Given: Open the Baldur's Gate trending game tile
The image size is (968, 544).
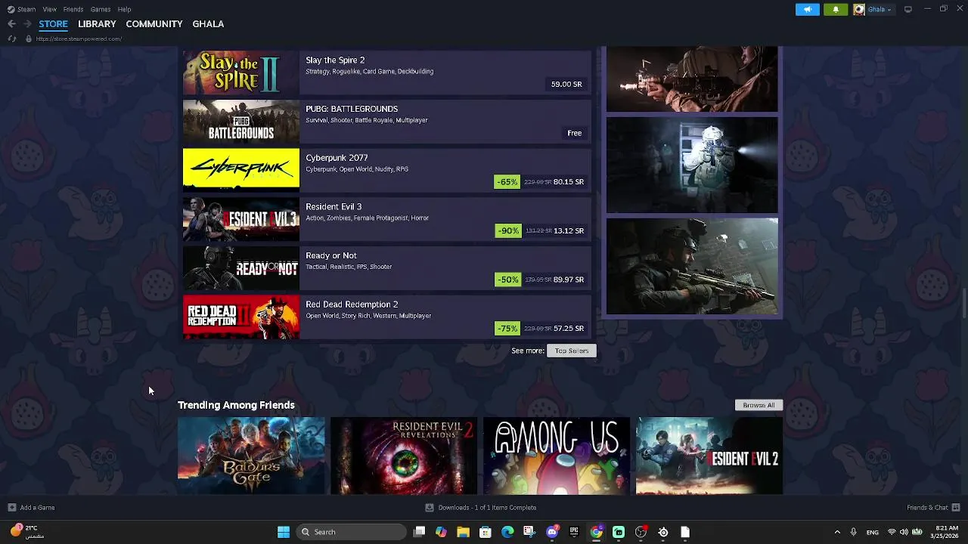Looking at the screenshot, I should [251, 456].
